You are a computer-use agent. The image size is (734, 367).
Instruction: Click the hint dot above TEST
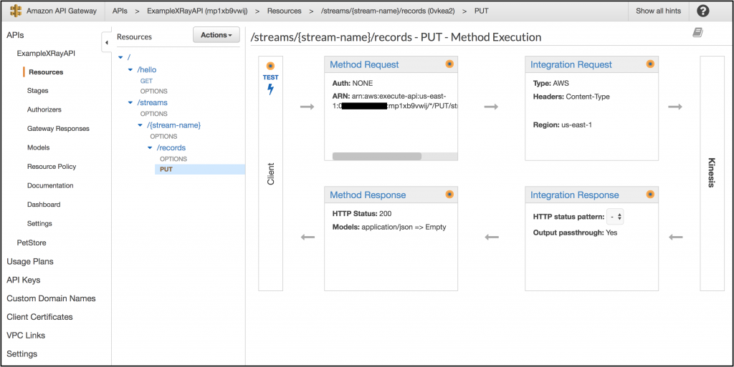(x=270, y=66)
